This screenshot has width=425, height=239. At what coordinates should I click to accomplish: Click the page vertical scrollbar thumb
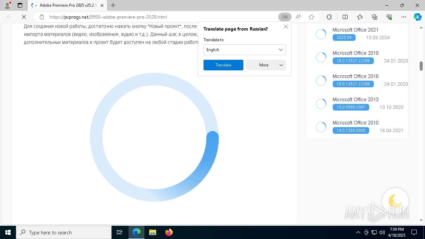(421, 66)
